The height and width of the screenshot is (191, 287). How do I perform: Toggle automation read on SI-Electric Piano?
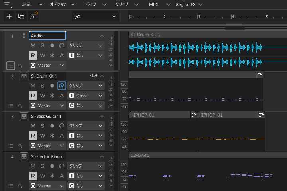click(33, 176)
